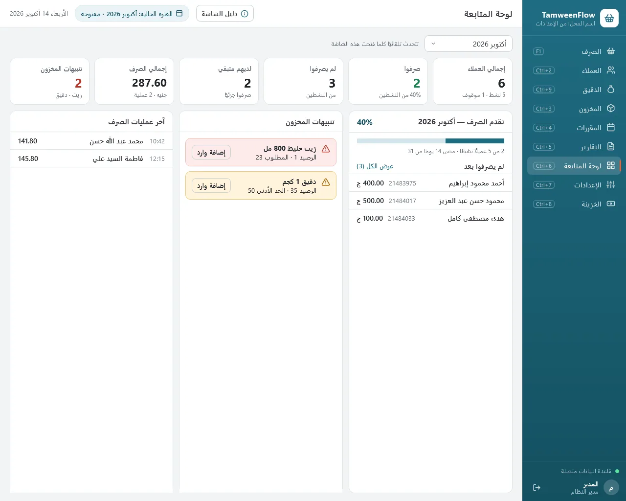
Task: Click the basket icon beside الصرف
Action: (x=611, y=51)
